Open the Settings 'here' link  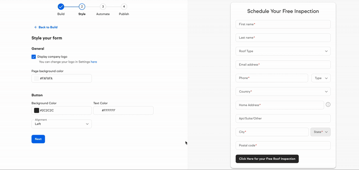tap(94, 62)
